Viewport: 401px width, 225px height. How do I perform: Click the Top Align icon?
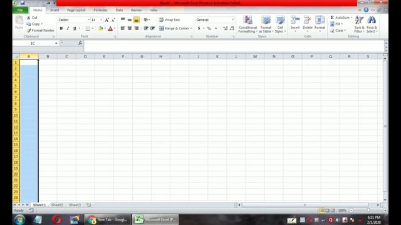[123, 19]
